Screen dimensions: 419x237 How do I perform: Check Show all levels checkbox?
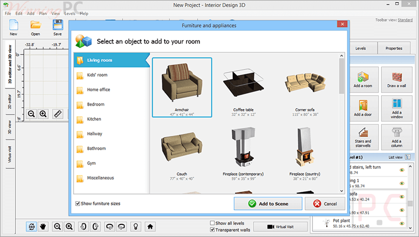pos(212,223)
